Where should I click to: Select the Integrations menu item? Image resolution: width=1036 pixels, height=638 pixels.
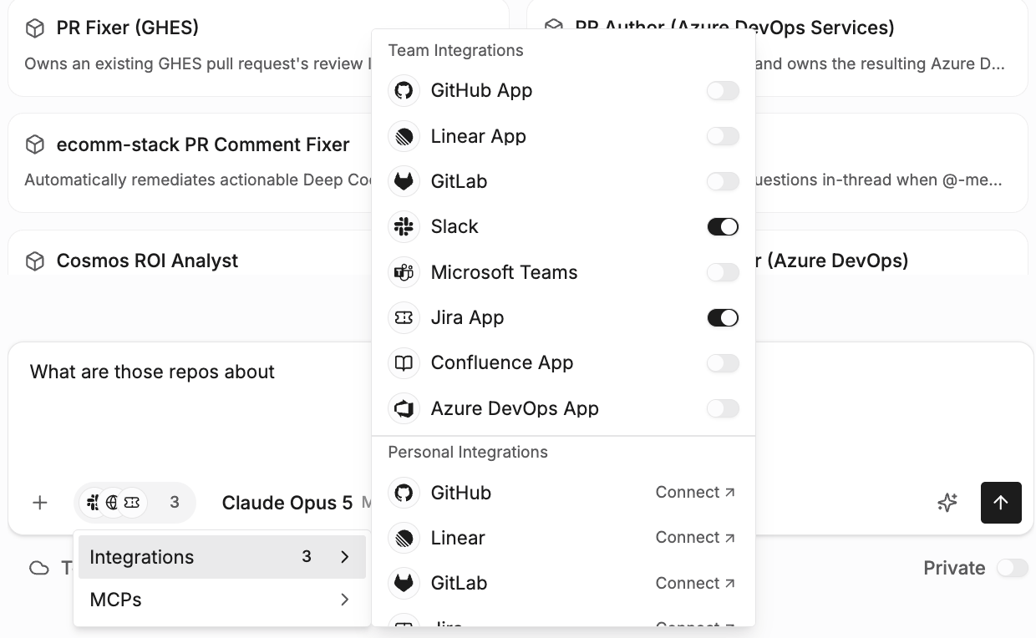coord(222,557)
